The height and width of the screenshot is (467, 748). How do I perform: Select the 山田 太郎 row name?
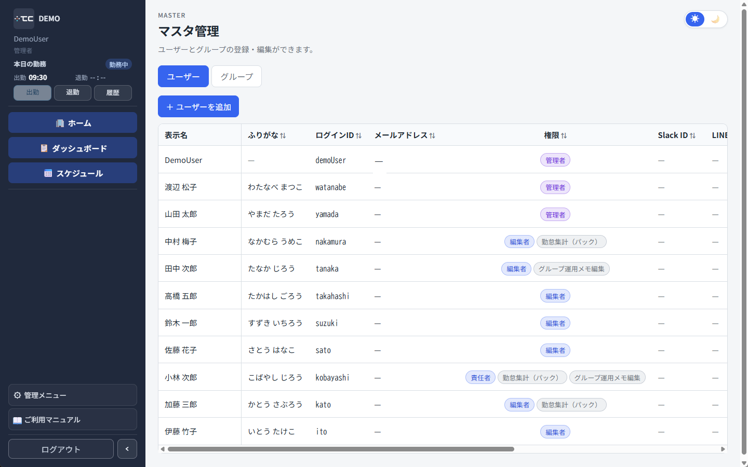coord(181,214)
